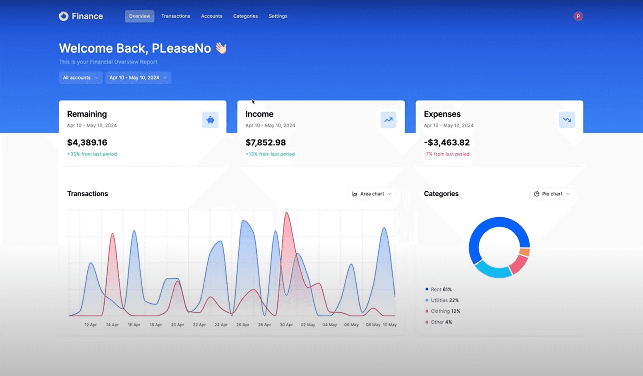This screenshot has height=376, width=643.
Task: Click the trending up icon on Income card
Action: point(389,120)
